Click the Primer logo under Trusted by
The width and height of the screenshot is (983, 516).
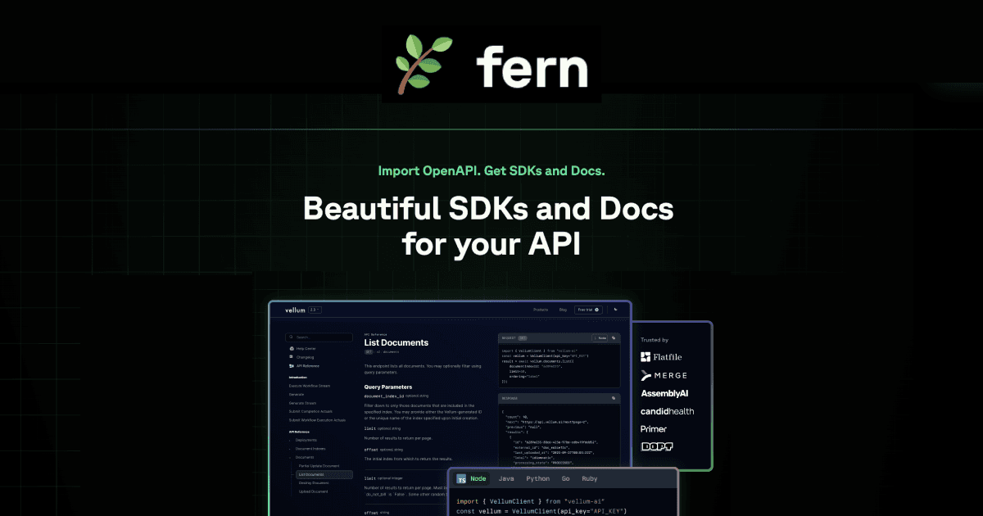tap(654, 429)
